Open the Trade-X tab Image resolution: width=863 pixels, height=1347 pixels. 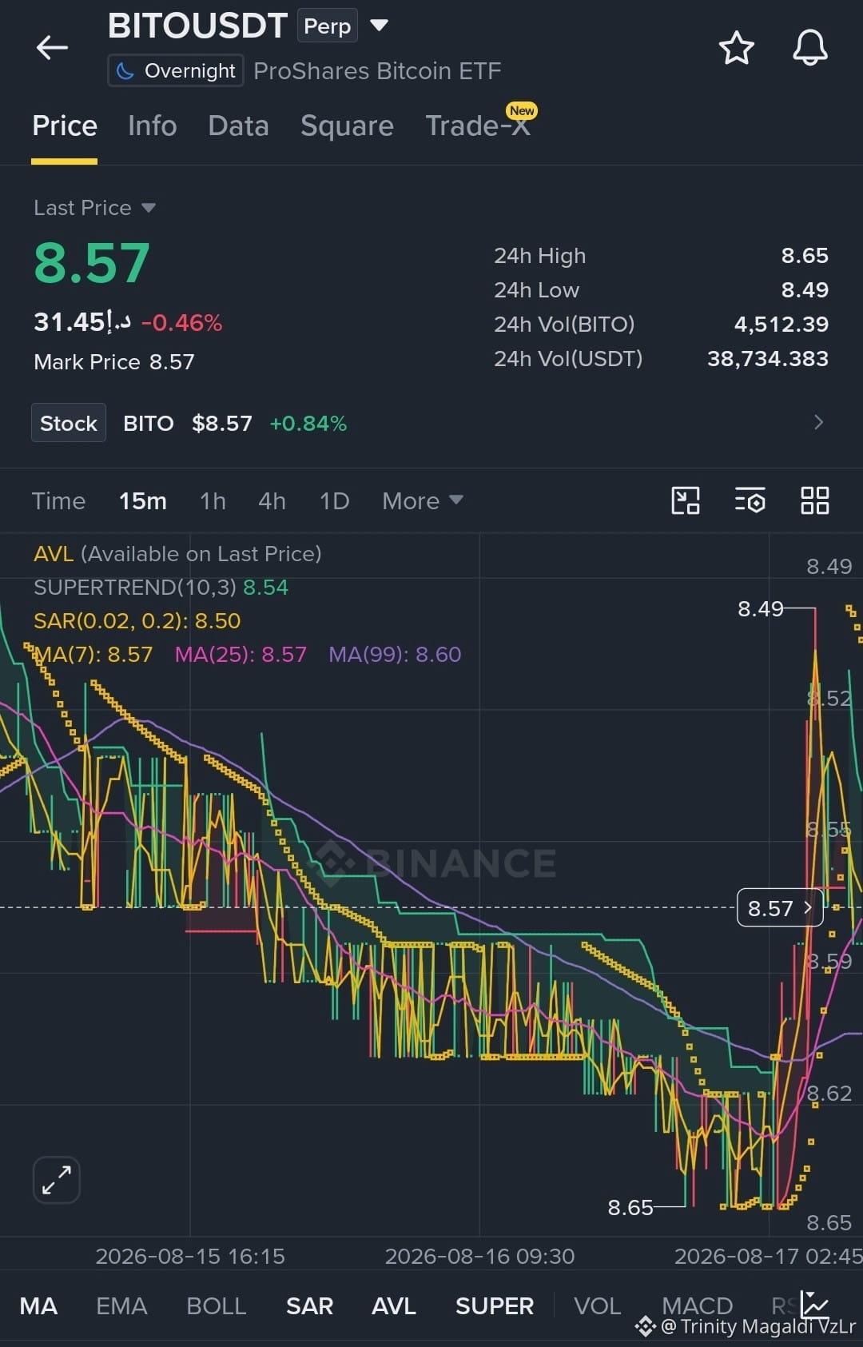coord(478,126)
